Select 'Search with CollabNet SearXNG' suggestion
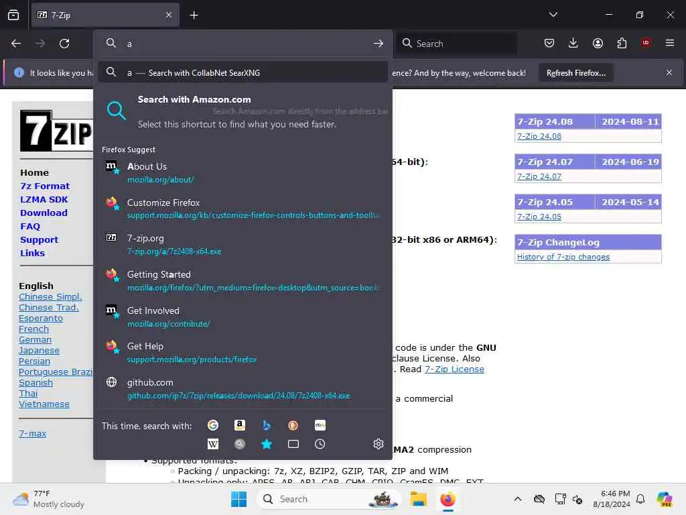 coord(243,72)
